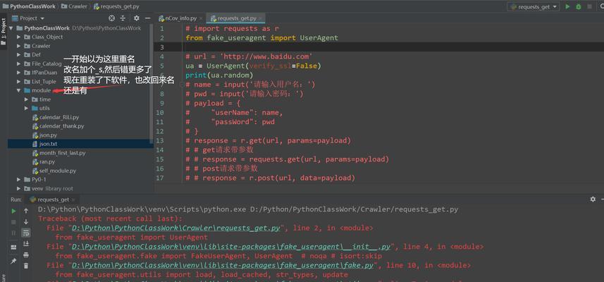The image size is (604, 282).
Task: Rerun requests_get from the Run panel
Action: click(x=13, y=211)
